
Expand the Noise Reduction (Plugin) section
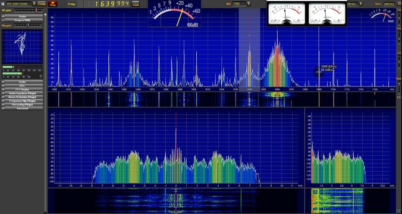[23, 97]
